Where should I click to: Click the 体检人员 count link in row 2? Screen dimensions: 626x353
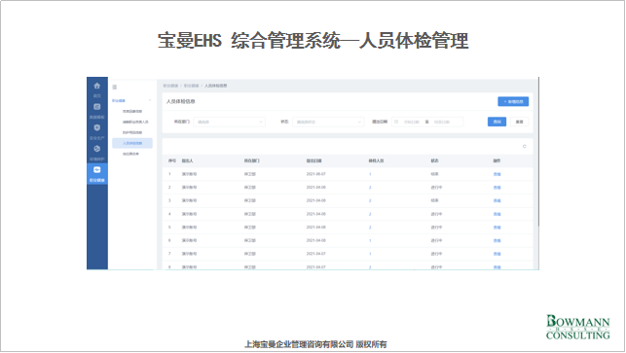[370, 188]
